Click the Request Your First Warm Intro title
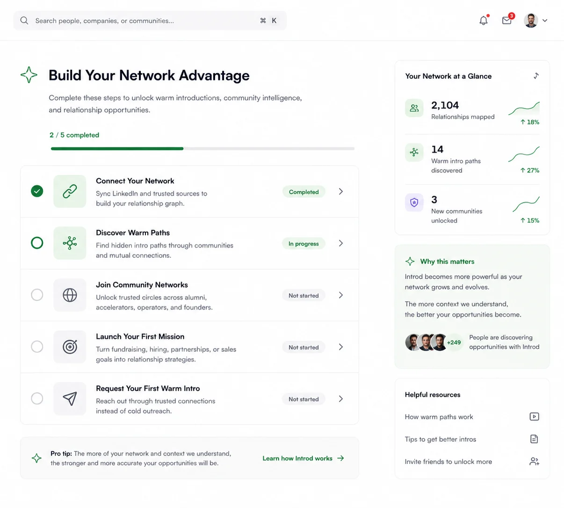This screenshot has height=508, width=564. [148, 389]
